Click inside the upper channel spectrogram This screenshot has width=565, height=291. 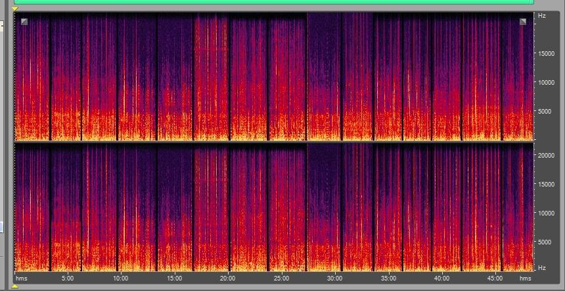coord(274,76)
